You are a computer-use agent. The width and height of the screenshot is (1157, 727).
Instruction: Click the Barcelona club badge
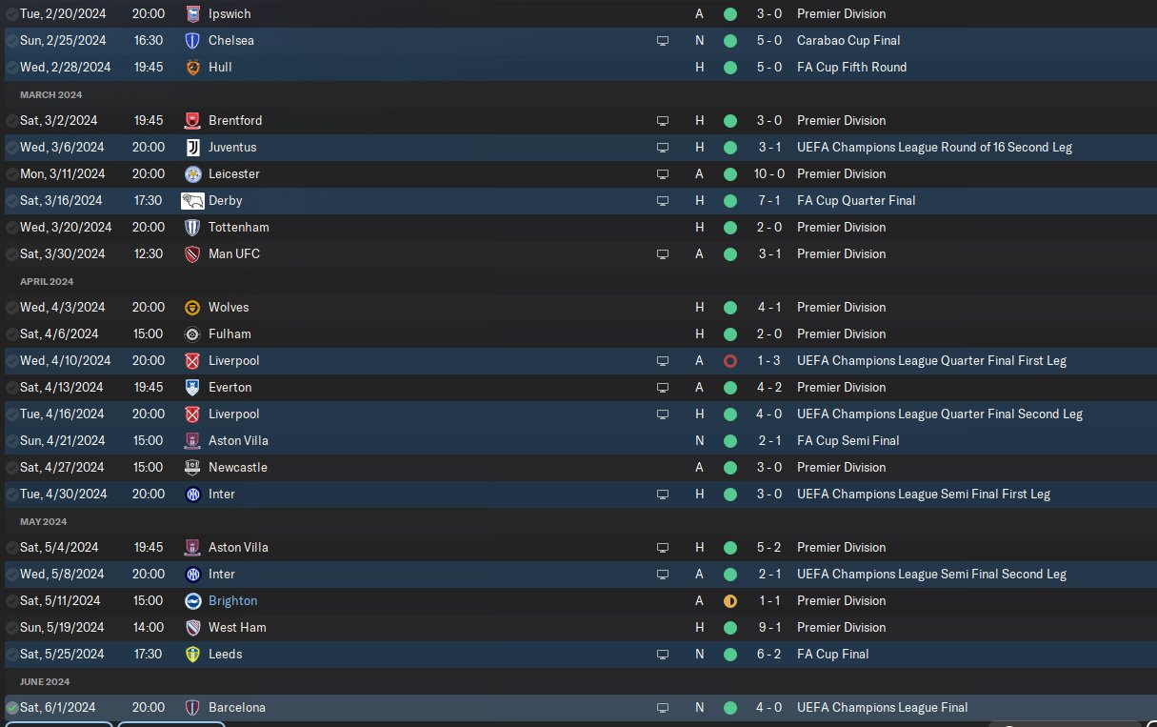[192, 708]
